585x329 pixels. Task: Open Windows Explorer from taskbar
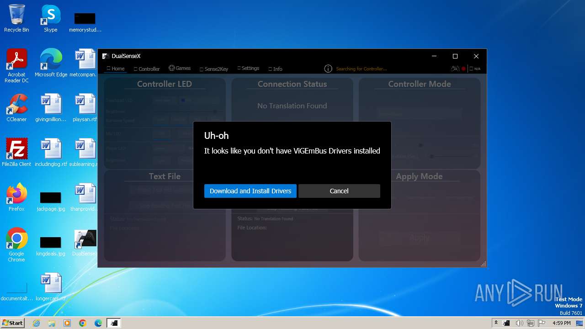[x=52, y=323]
